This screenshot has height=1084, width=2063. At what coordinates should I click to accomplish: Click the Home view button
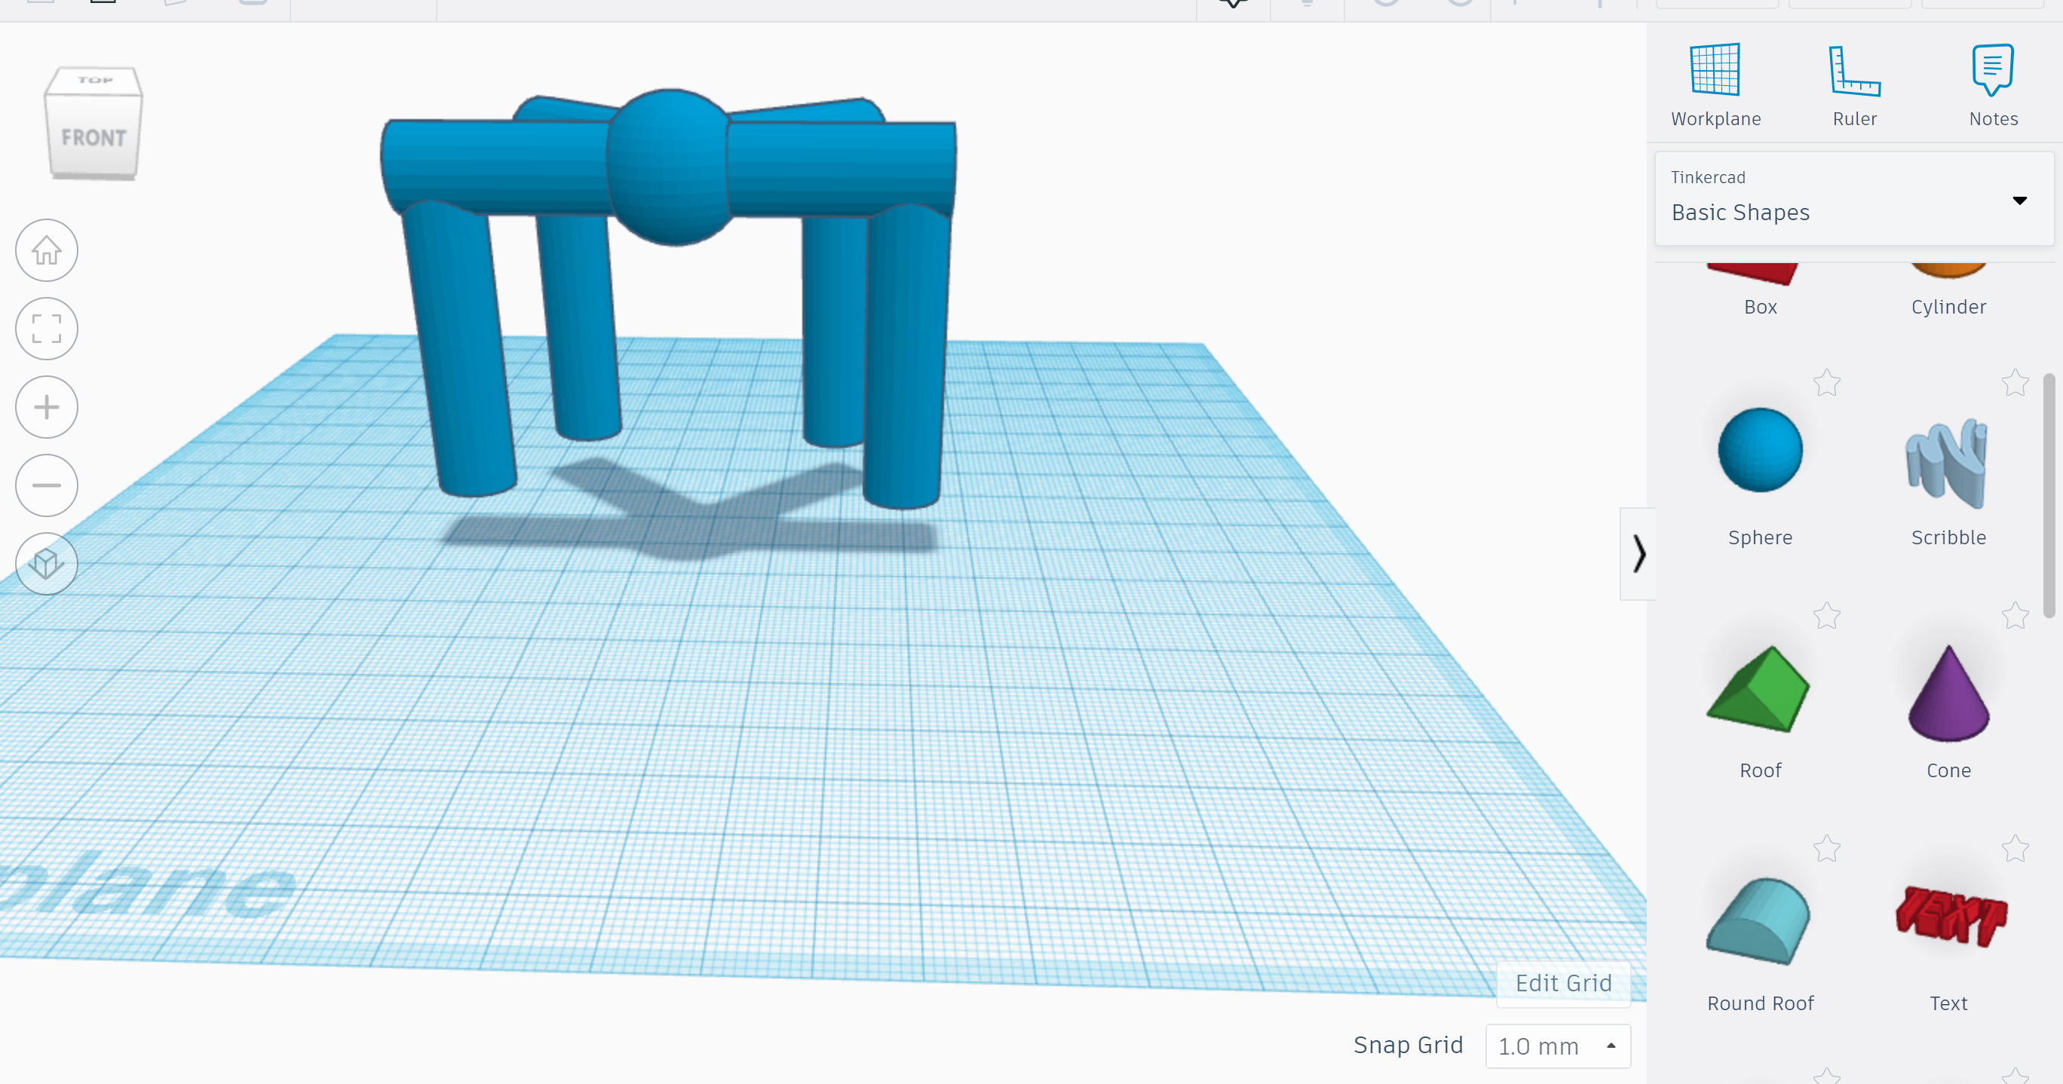click(47, 250)
